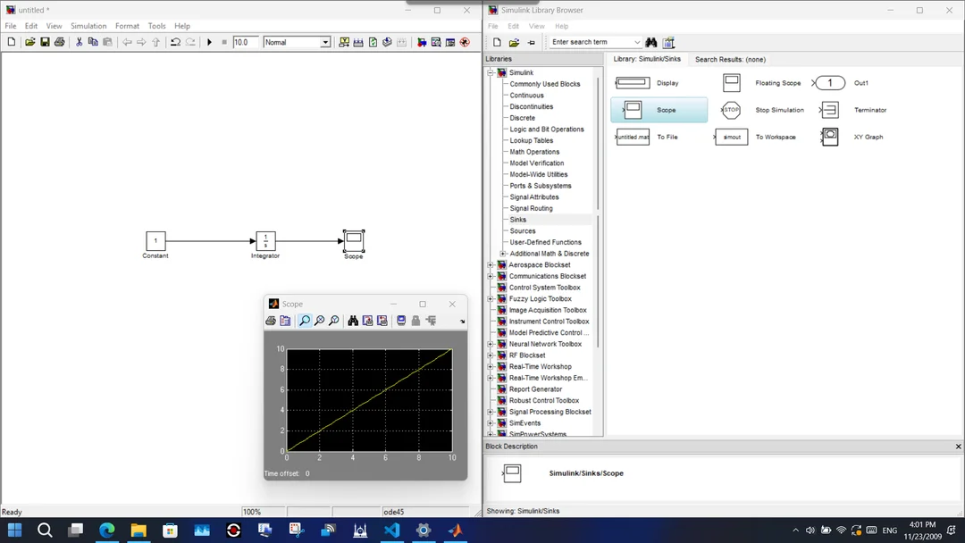Open the File menu in the untitled window
The width and height of the screenshot is (965, 543).
(x=11, y=26)
